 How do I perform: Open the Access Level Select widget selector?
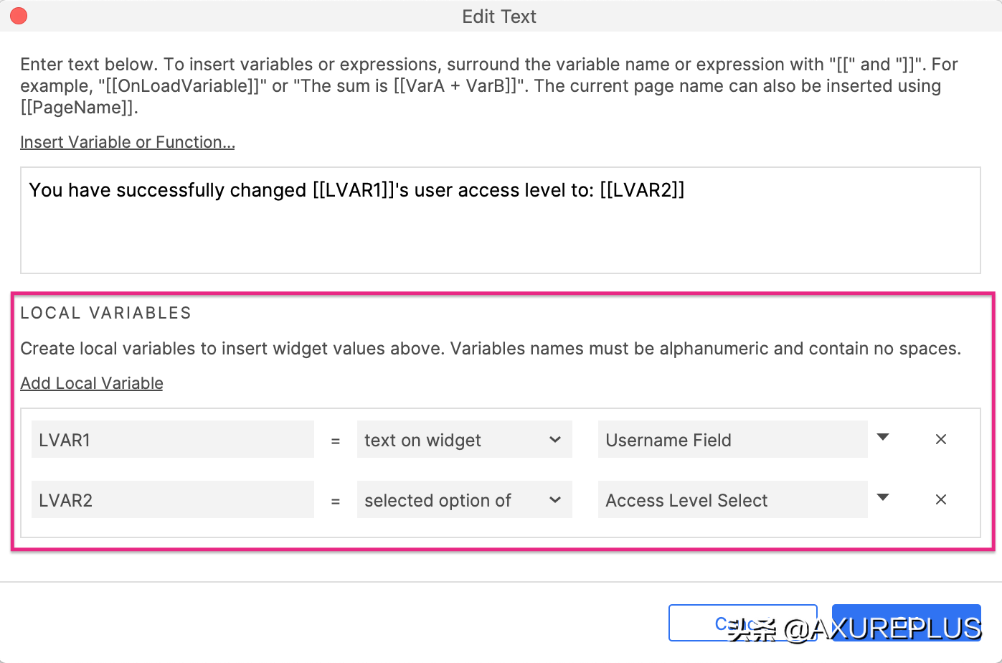732,500
